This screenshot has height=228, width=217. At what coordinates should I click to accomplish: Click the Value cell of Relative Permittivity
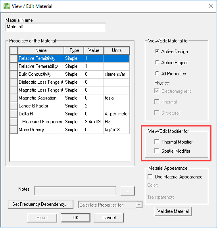(x=94, y=58)
